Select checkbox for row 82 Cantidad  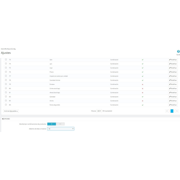6,96
